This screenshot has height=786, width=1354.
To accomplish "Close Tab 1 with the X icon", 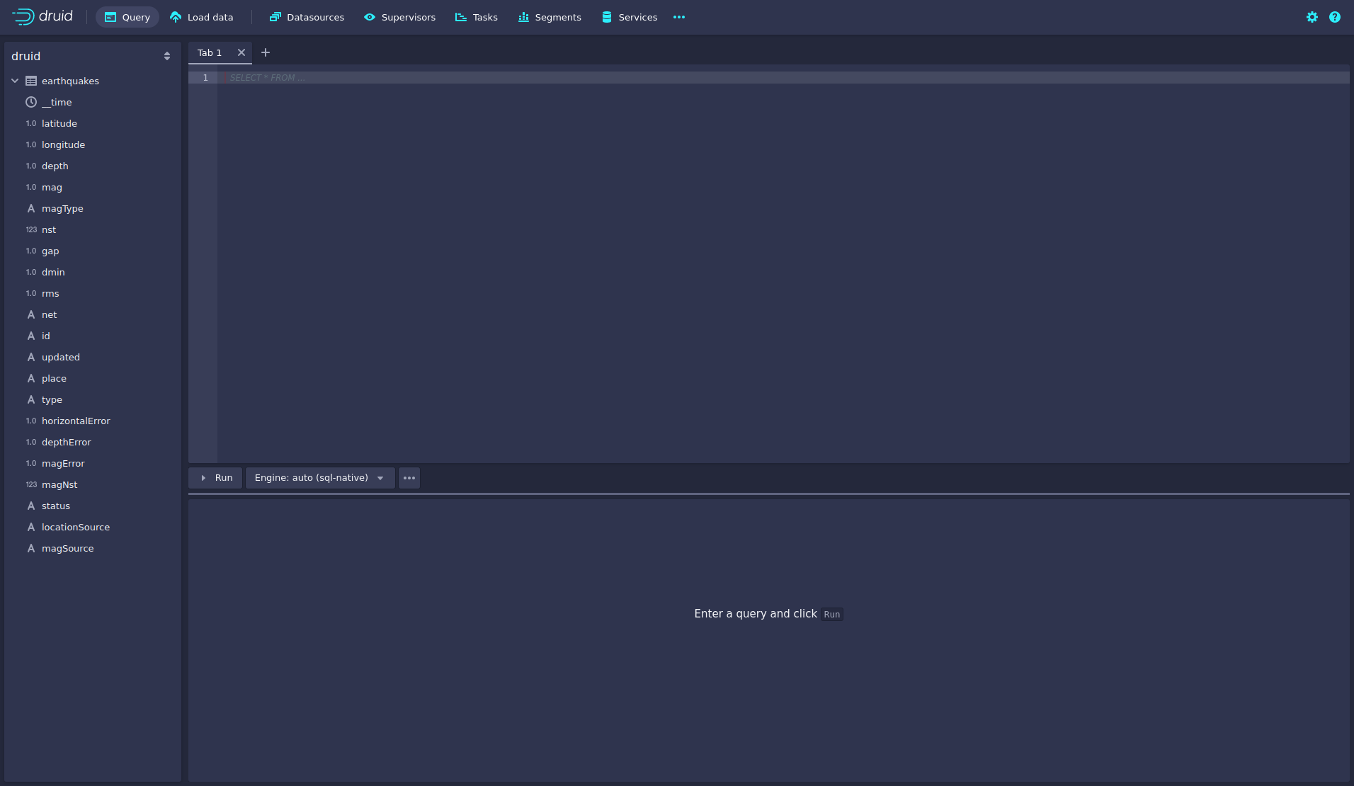I will pos(241,52).
